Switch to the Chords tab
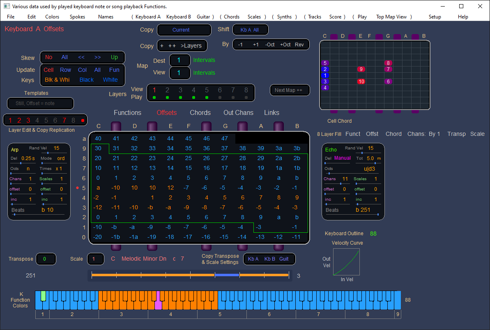 click(x=200, y=112)
